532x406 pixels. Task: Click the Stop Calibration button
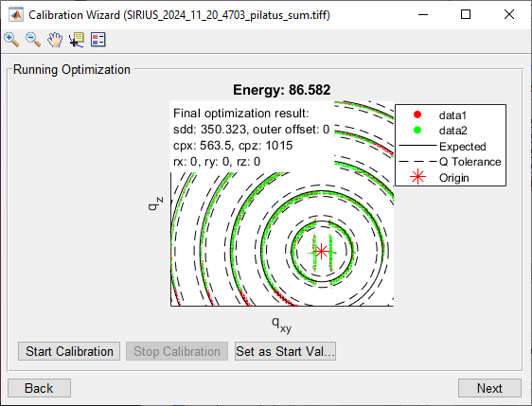(177, 351)
